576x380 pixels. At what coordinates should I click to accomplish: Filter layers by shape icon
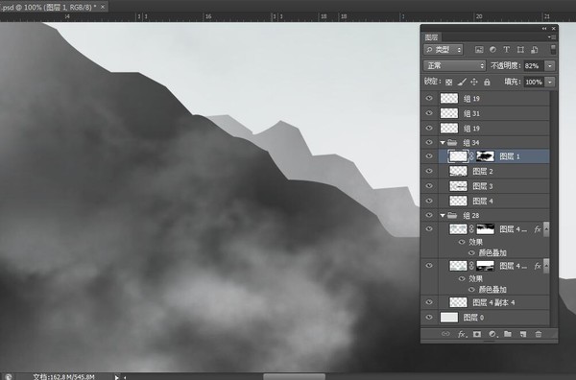(520, 50)
